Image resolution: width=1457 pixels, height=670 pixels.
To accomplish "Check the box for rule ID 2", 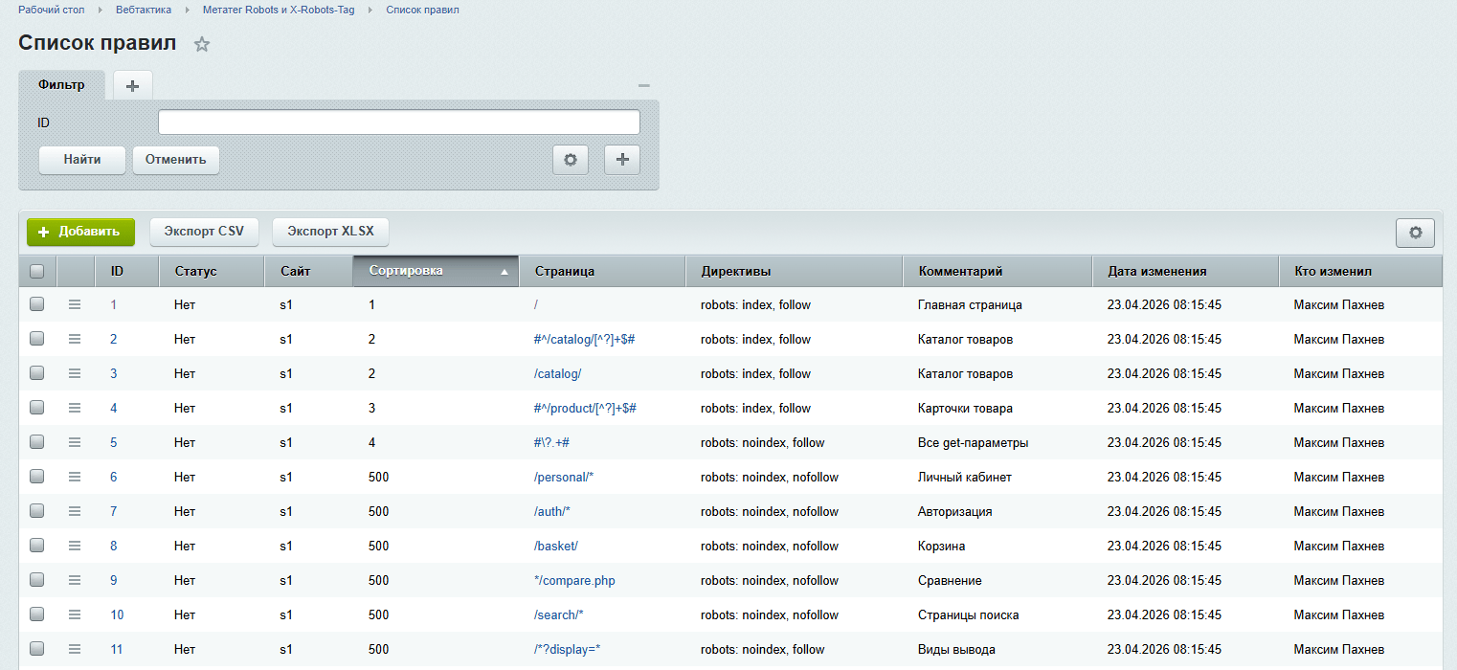I will point(37,339).
